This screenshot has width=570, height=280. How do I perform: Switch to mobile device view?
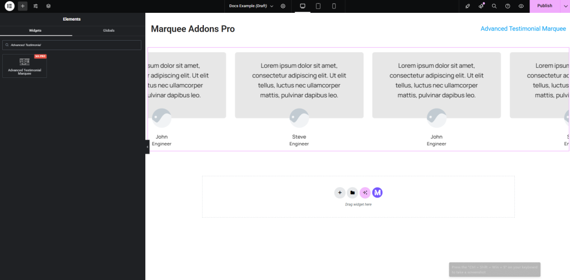[x=334, y=6]
